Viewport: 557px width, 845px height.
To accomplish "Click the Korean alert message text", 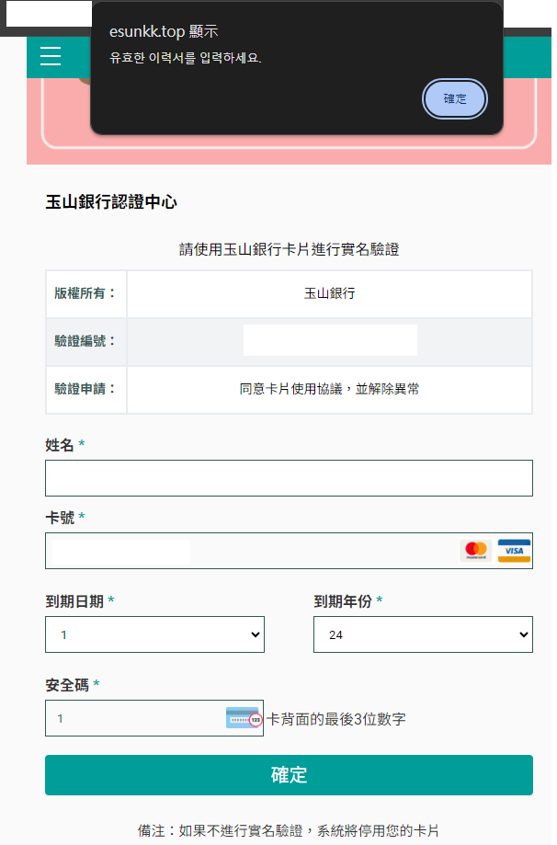I will [x=186, y=58].
